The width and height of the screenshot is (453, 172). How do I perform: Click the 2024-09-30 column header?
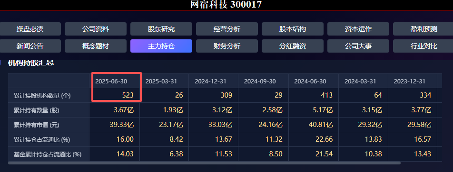(x=263, y=81)
